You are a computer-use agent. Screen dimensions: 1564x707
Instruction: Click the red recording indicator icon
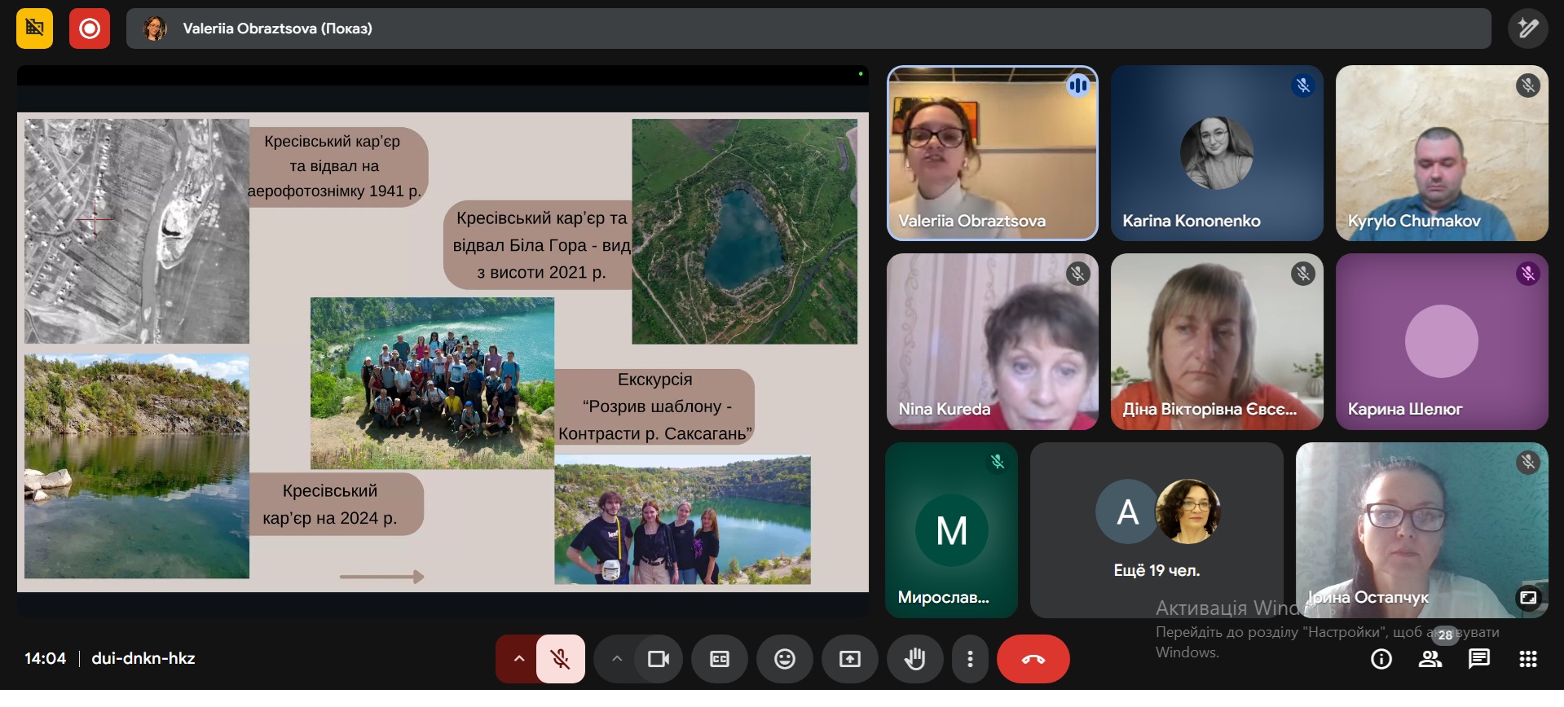click(90, 29)
